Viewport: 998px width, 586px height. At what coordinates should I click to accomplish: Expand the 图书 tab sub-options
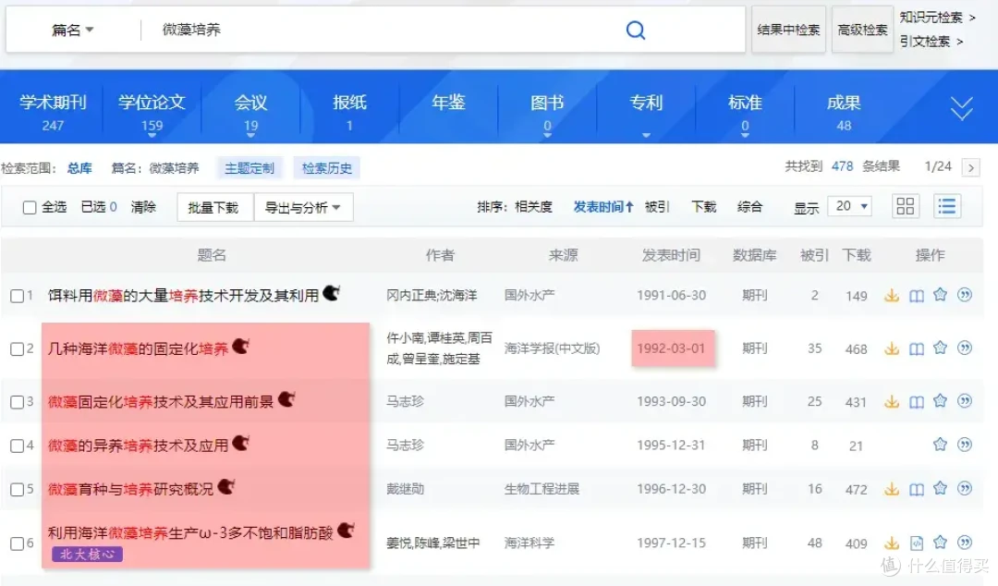[x=547, y=135]
